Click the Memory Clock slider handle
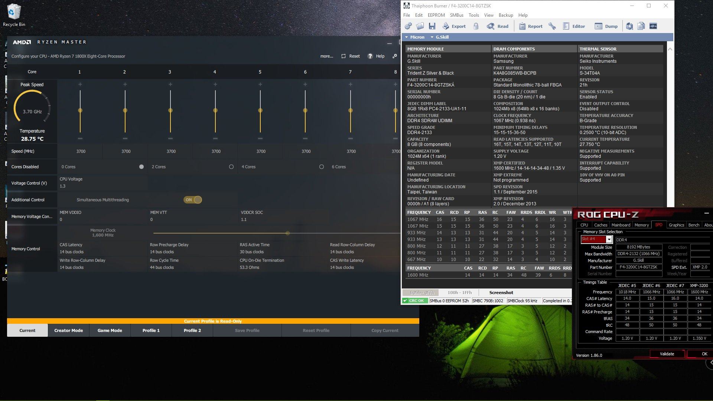The image size is (713, 401). [288, 233]
